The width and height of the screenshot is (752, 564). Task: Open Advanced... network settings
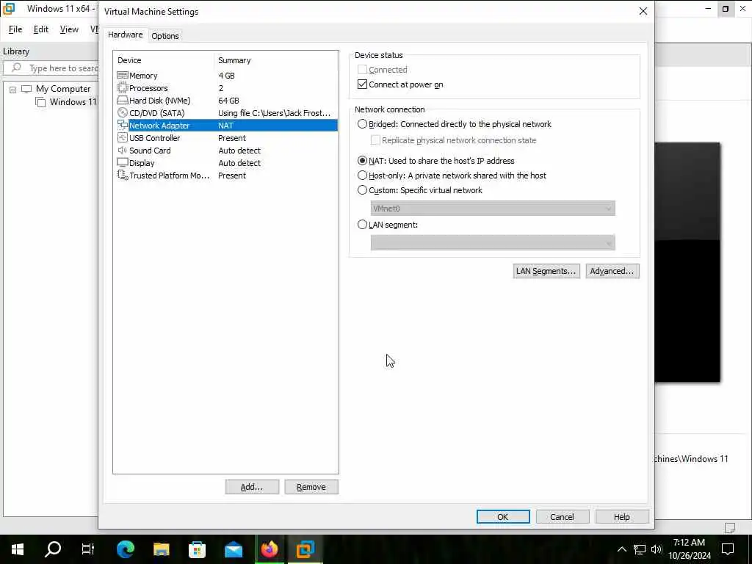612,271
